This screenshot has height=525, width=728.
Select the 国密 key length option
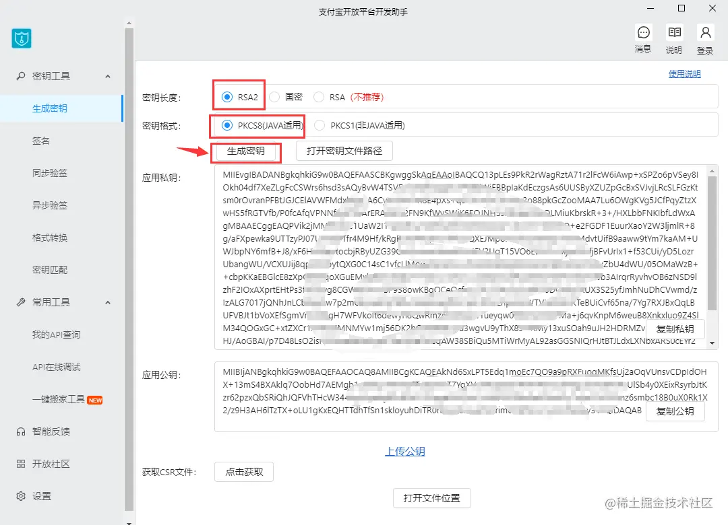(286, 97)
